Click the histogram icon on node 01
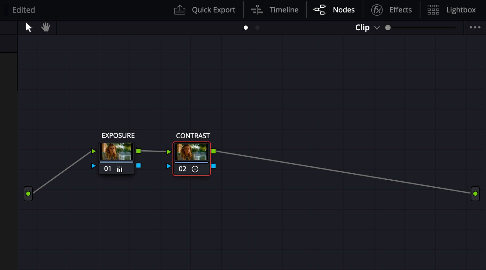This screenshot has height=270, width=486. (120, 169)
